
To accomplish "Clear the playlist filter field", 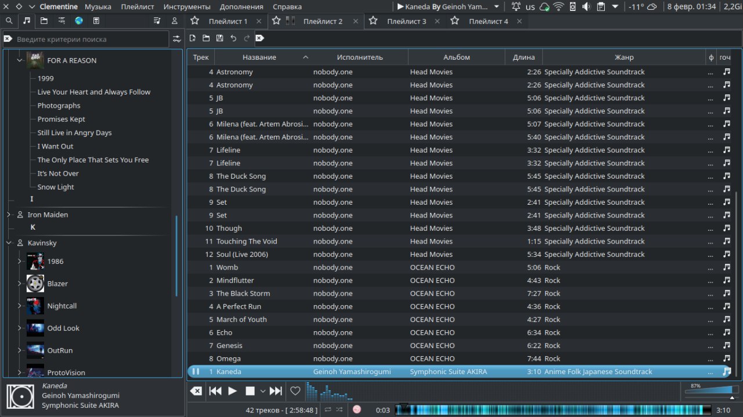I will pyautogui.click(x=259, y=38).
